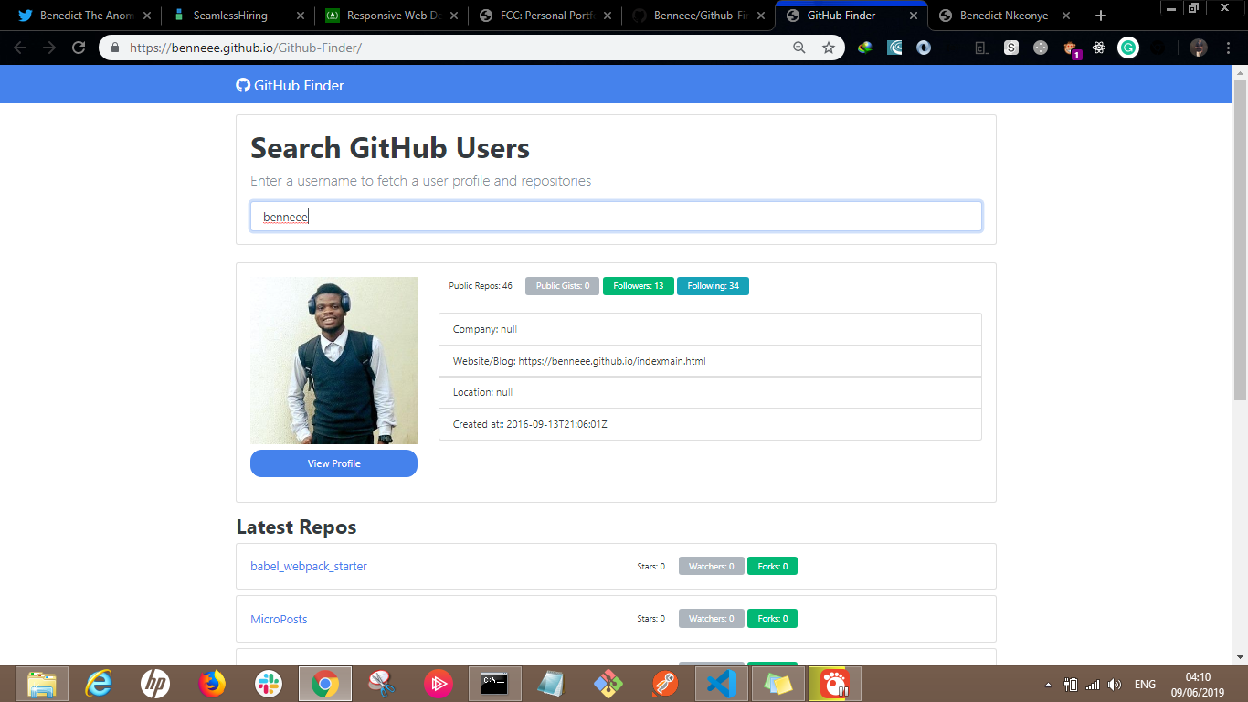1248x702 pixels.
Task: Launch Firefox from the taskbar
Action: (x=212, y=684)
